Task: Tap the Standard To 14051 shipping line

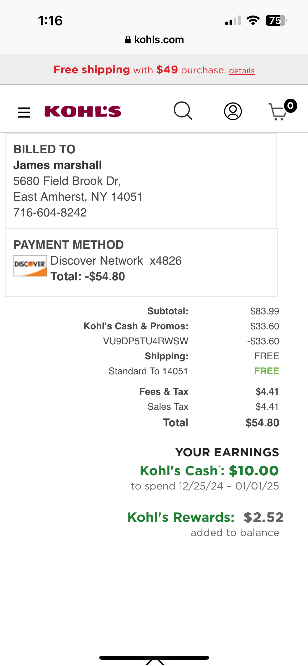Action: click(x=148, y=371)
